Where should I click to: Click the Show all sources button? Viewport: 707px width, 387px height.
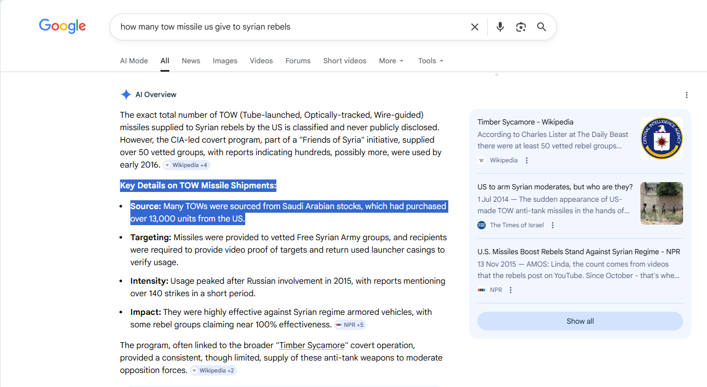(580, 321)
